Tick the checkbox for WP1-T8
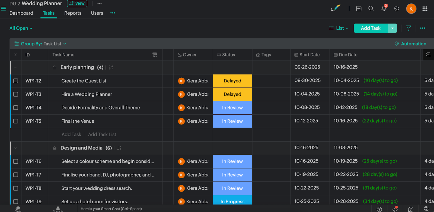The width and height of the screenshot is (434, 212). coord(16,188)
